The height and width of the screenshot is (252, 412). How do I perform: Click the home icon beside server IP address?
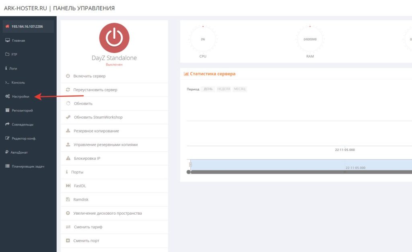coord(7,26)
